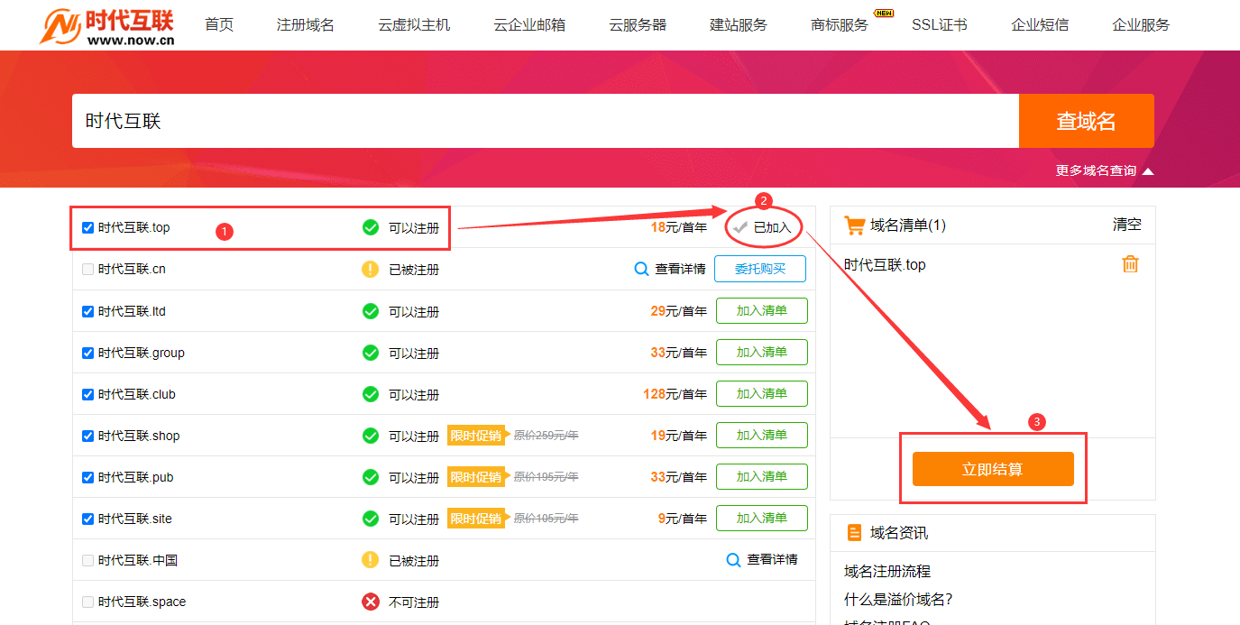Click green check icon for 时代互联.top

point(370,227)
